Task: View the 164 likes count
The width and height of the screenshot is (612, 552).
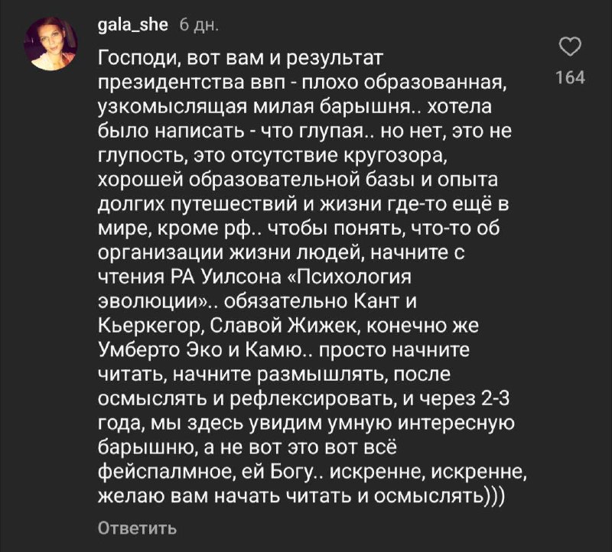Action: (570, 76)
